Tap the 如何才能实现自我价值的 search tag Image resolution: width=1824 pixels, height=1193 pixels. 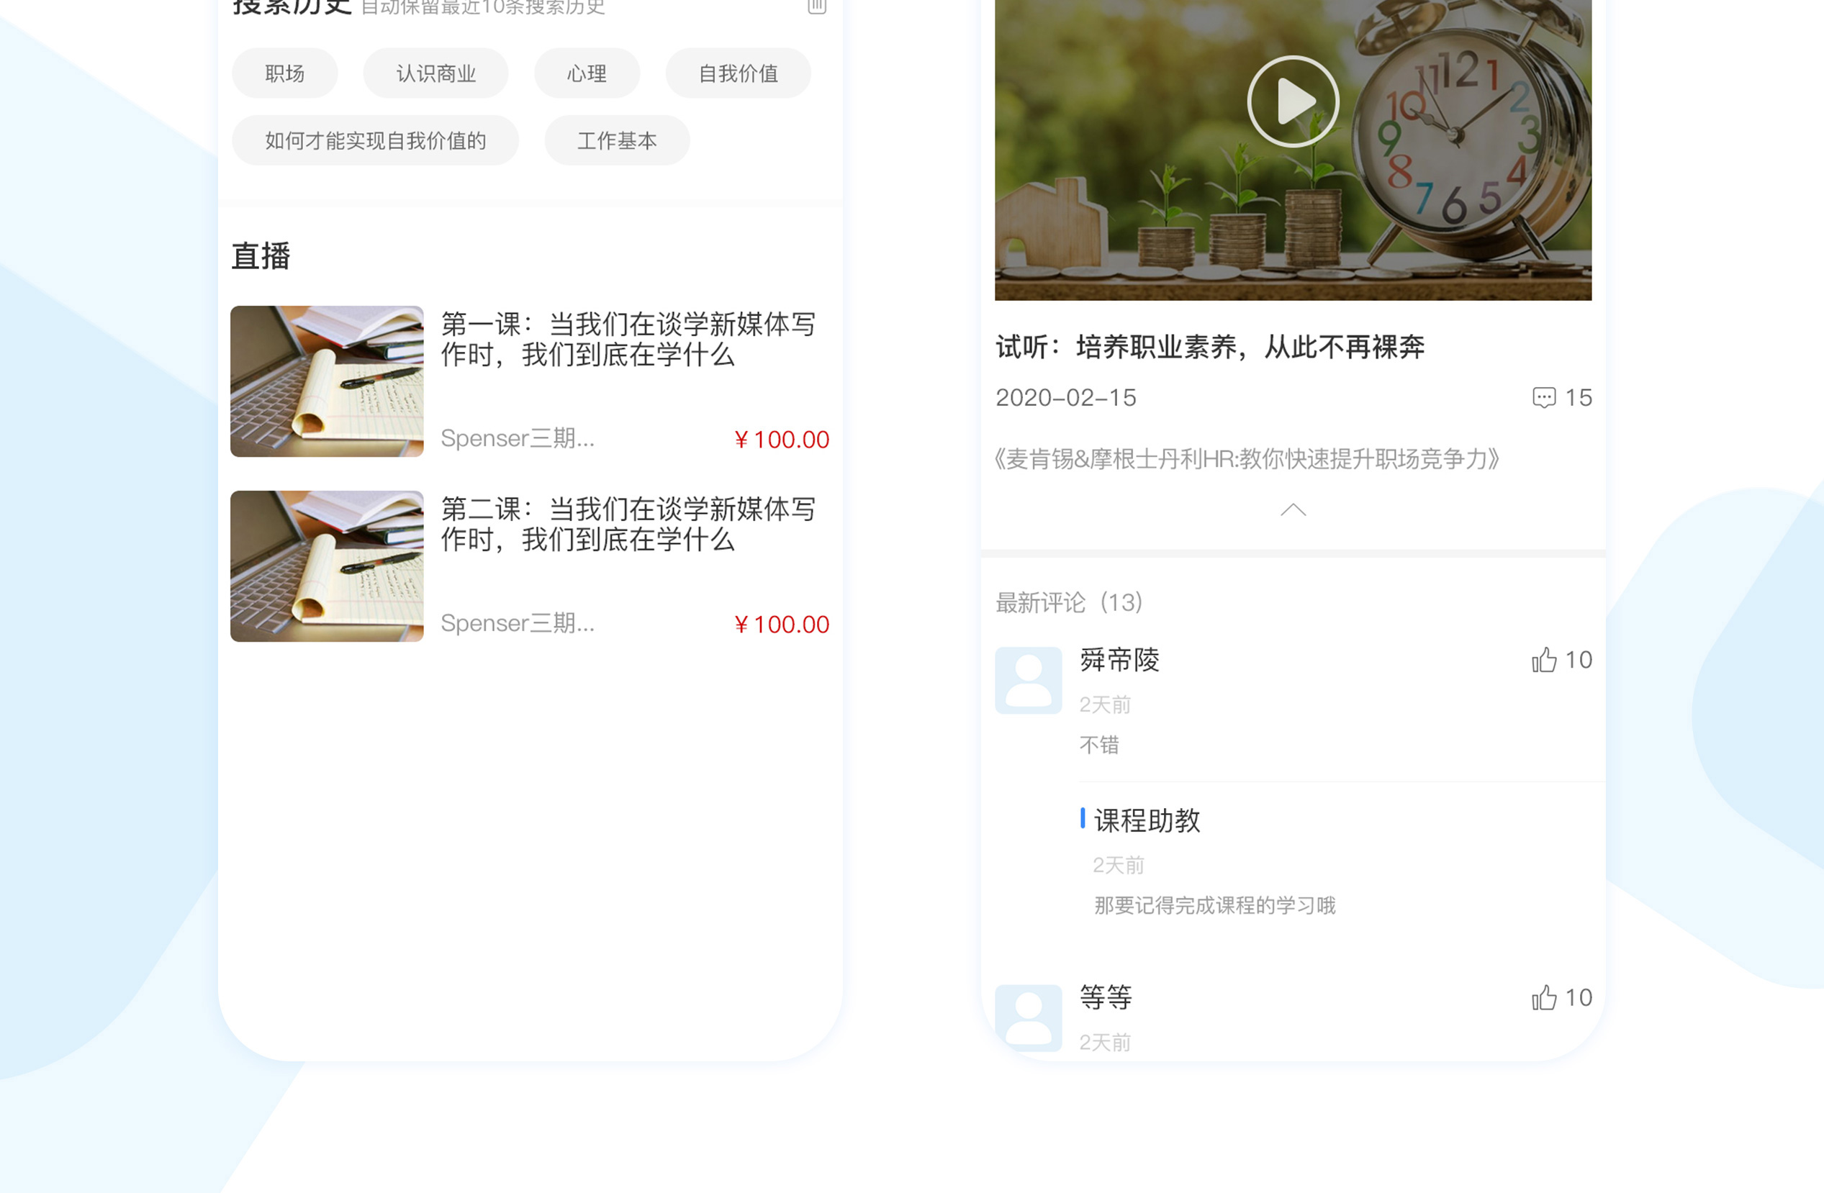pos(375,141)
